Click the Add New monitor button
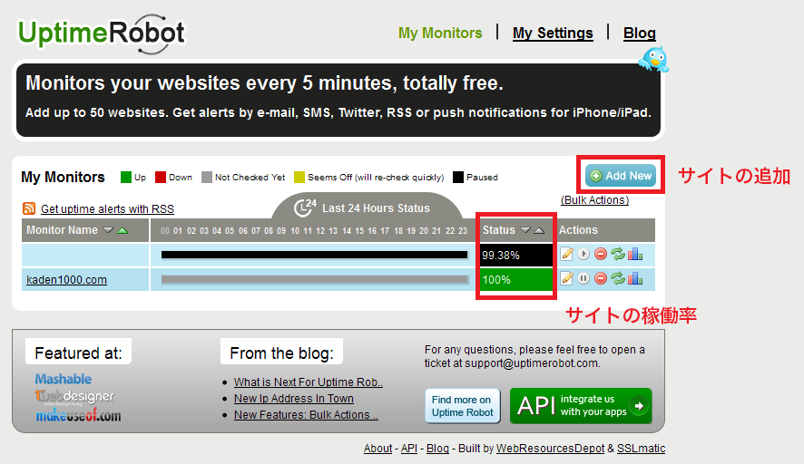804x464 pixels. (621, 176)
